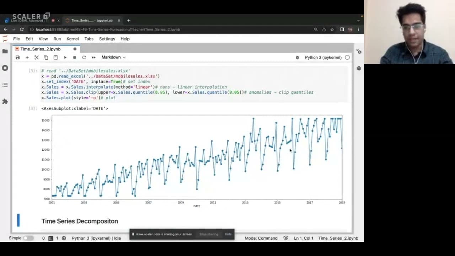This screenshot has width=455, height=256.
Task: Click the kernel status circle indicator
Action: click(347, 57)
